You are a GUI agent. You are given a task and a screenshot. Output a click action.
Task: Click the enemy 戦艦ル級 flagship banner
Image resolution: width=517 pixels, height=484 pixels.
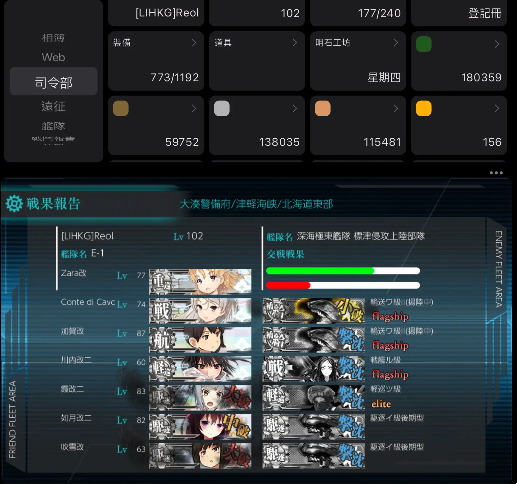314,369
